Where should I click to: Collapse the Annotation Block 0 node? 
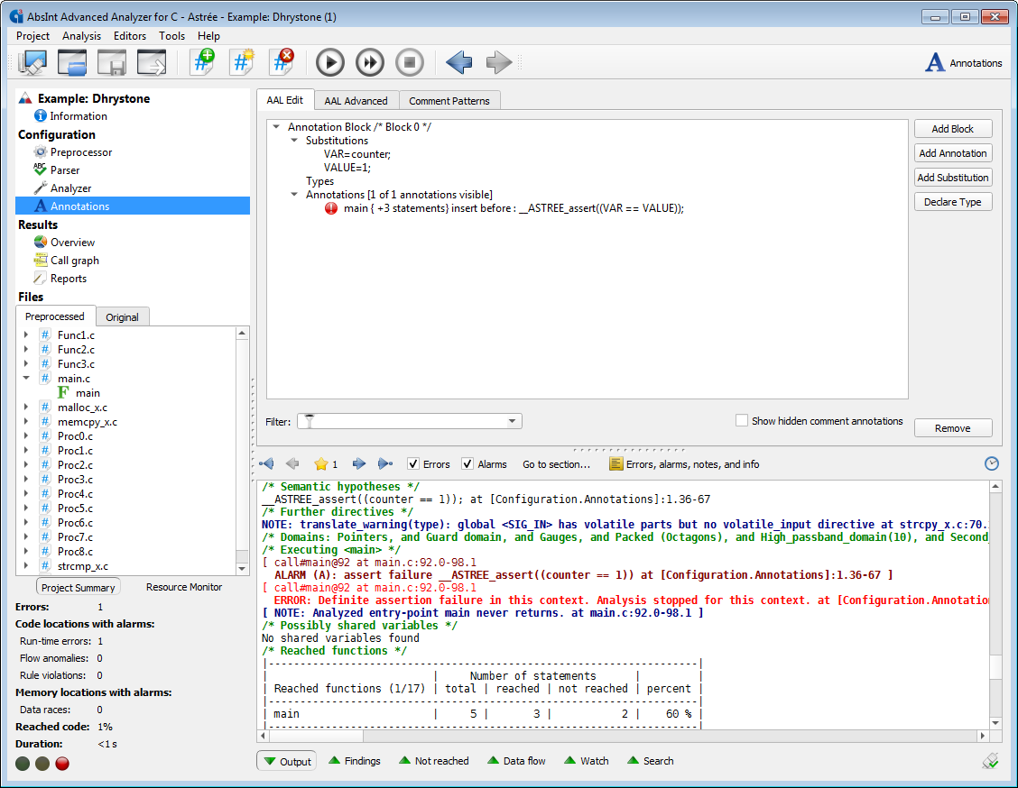276,127
